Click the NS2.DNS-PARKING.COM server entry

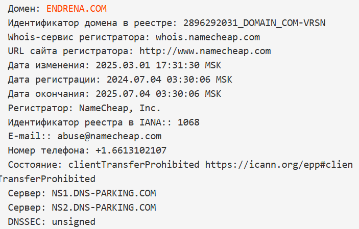pos(104,208)
